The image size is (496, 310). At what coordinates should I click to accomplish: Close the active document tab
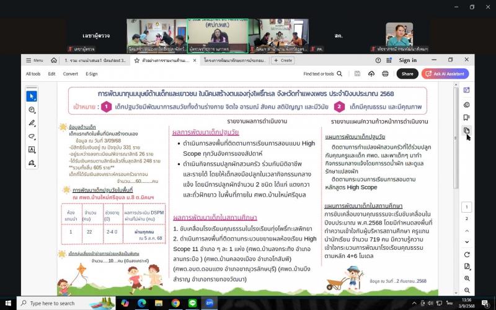click(195, 60)
